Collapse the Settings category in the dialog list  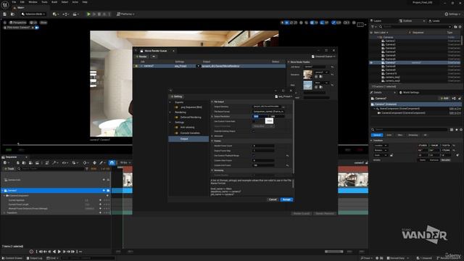click(170, 123)
